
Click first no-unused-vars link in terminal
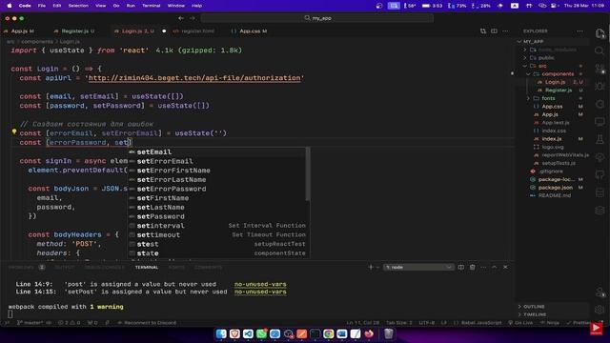tap(260, 284)
